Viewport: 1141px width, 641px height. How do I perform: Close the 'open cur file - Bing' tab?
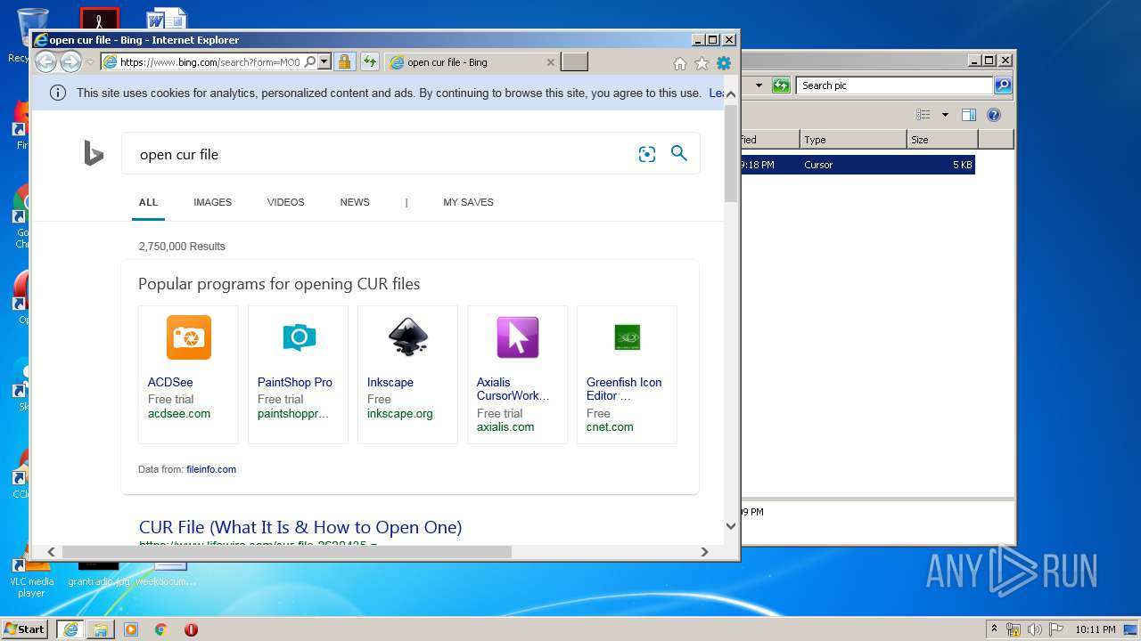[550, 62]
